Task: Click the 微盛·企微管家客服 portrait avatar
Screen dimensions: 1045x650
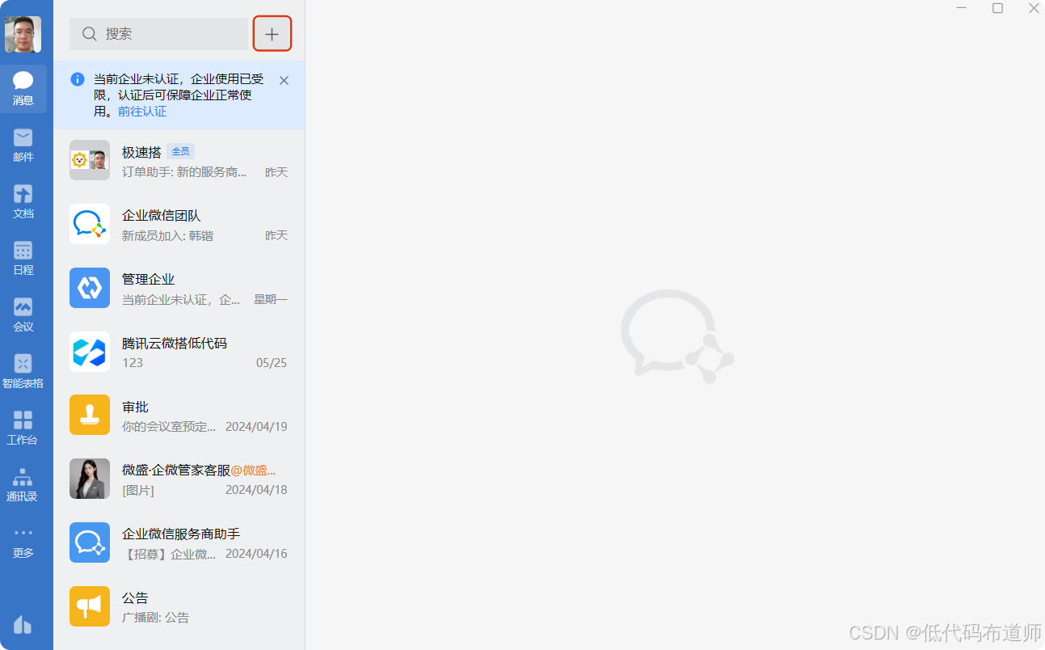Action: point(90,479)
